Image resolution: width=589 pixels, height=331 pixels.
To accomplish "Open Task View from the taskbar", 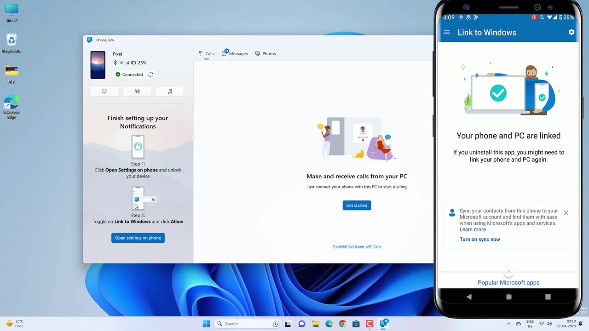I will 288,324.
